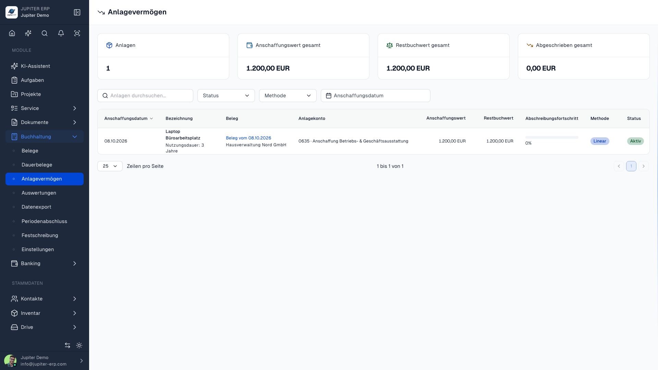Open the Methode filter dropdown
This screenshot has width=658, height=370.
pyautogui.click(x=288, y=96)
